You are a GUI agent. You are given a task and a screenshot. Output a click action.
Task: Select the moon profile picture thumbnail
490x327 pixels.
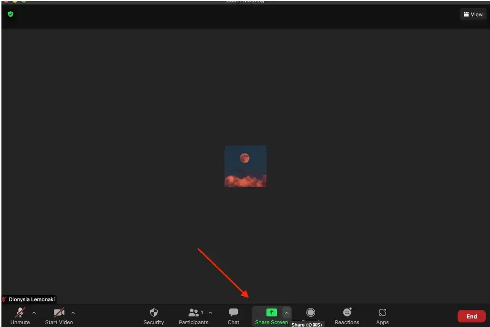[x=245, y=166]
